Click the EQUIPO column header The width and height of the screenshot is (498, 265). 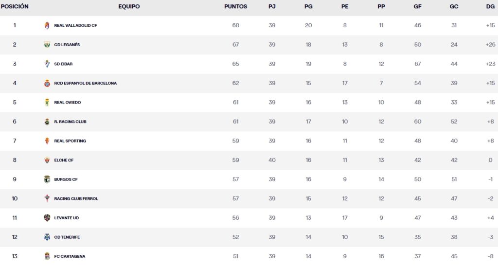(129, 7)
